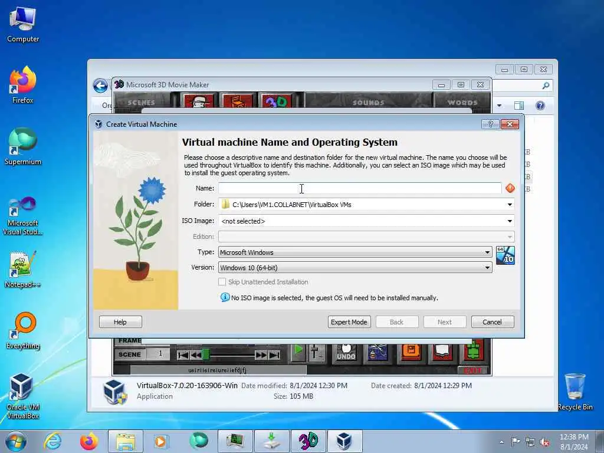Open the Sounds tab in 3D Movie Maker
Image resolution: width=604 pixels, height=453 pixels.
(369, 103)
